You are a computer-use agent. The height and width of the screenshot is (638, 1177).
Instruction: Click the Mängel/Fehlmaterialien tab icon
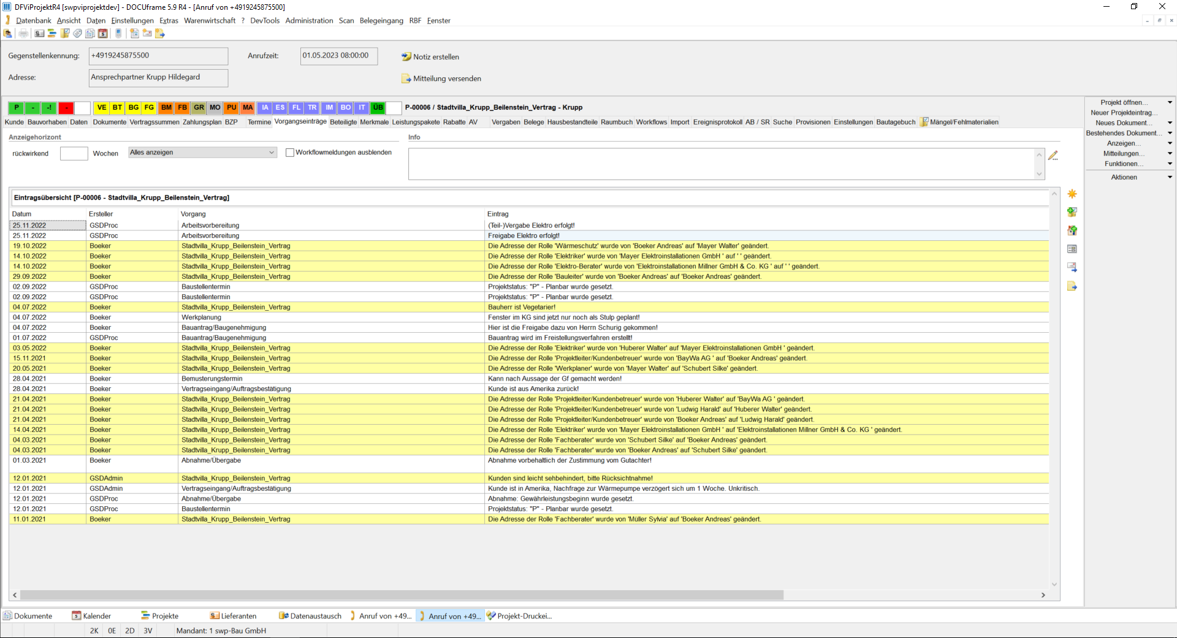(924, 122)
